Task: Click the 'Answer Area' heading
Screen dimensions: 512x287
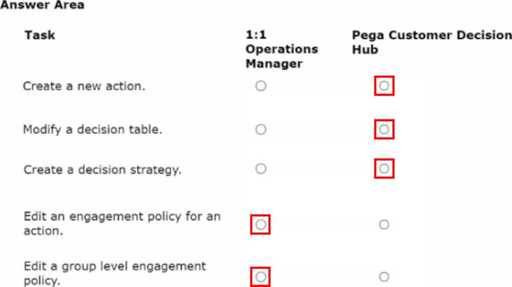Action: 42,5
